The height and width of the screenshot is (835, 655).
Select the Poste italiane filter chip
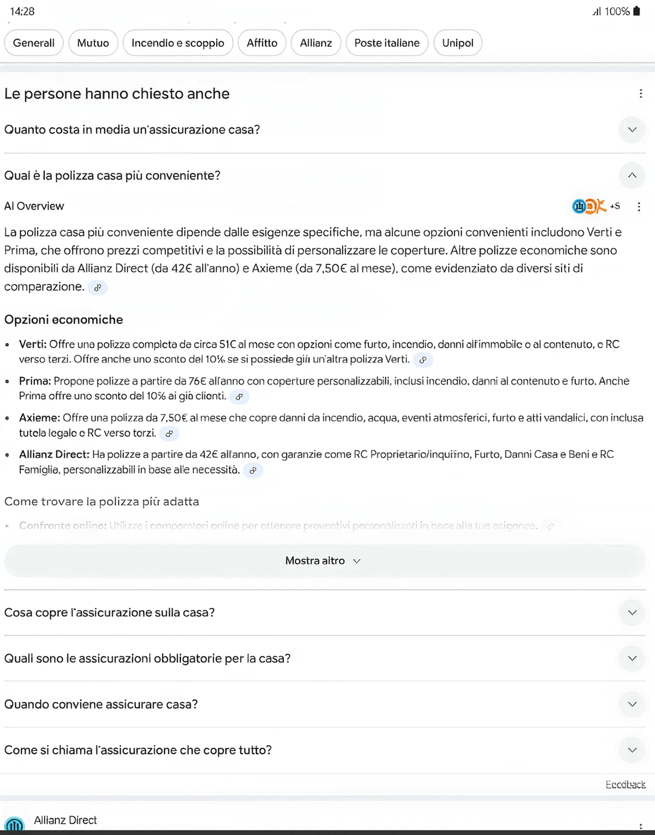pyautogui.click(x=387, y=43)
